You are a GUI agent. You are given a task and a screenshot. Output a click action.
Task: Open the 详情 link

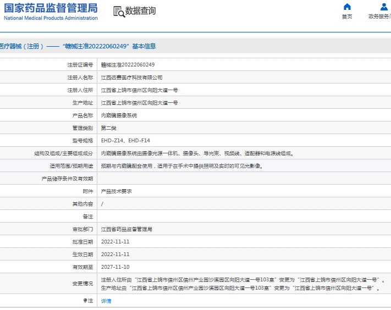point(106,301)
